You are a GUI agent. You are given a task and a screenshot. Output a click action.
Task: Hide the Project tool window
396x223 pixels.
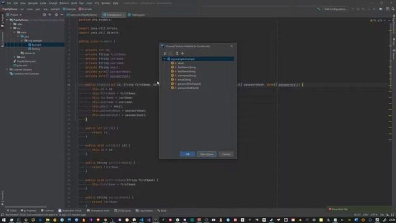tap(62, 15)
